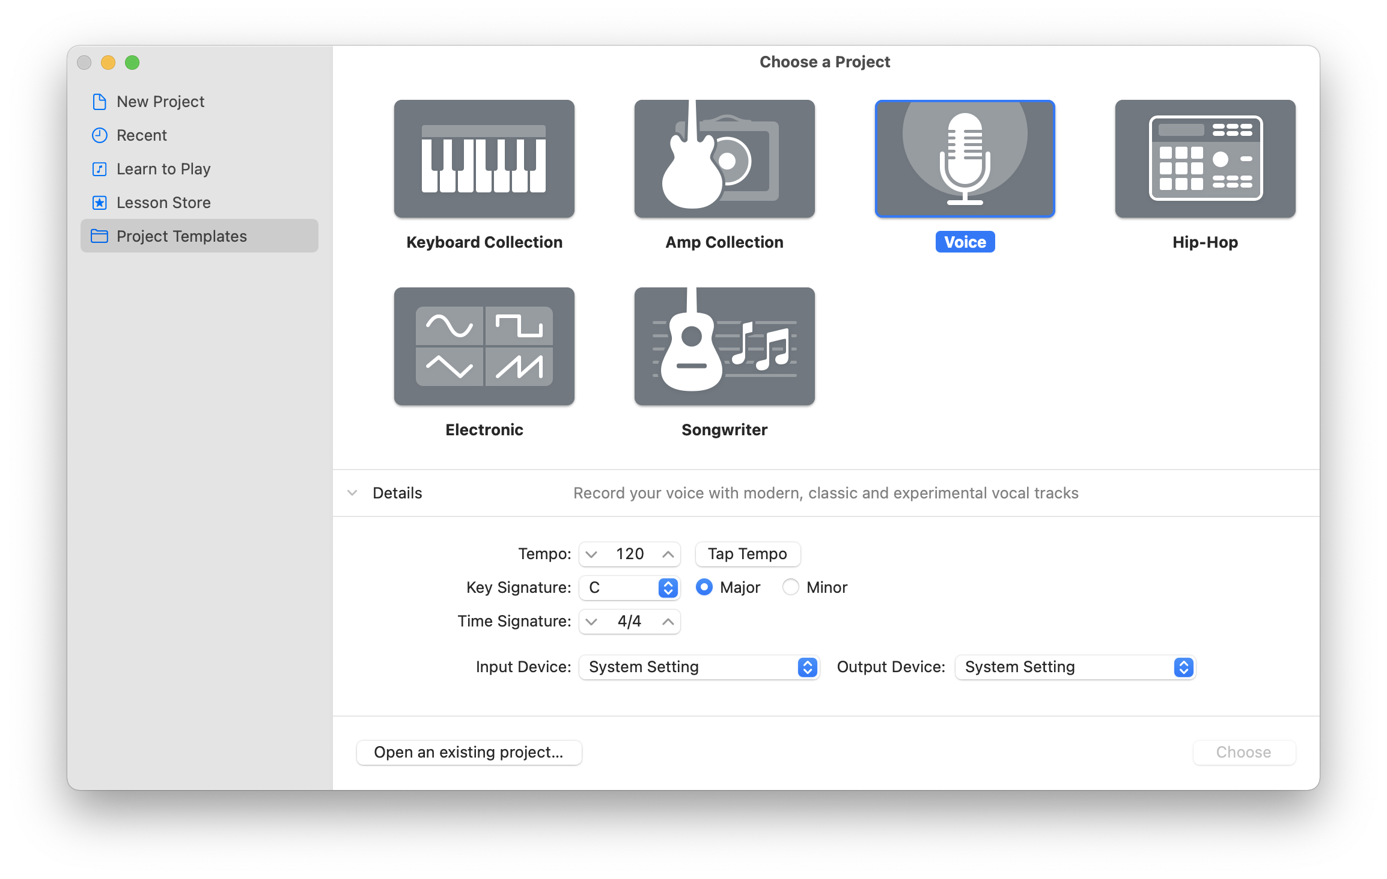1387x879 pixels.
Task: Open an existing project
Action: (x=469, y=752)
